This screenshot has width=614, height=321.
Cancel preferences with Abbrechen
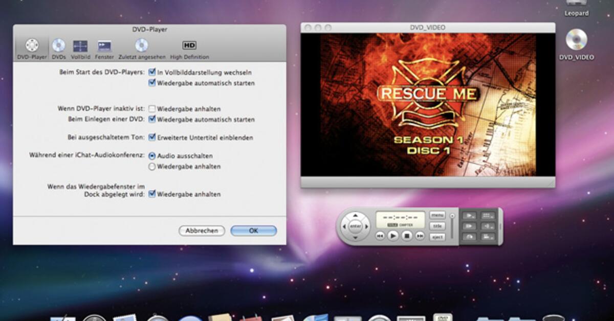202,231
